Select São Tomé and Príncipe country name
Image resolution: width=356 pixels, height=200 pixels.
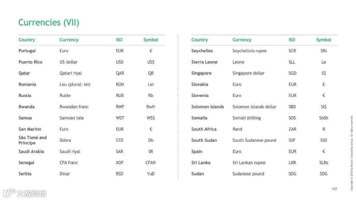(x=32, y=140)
